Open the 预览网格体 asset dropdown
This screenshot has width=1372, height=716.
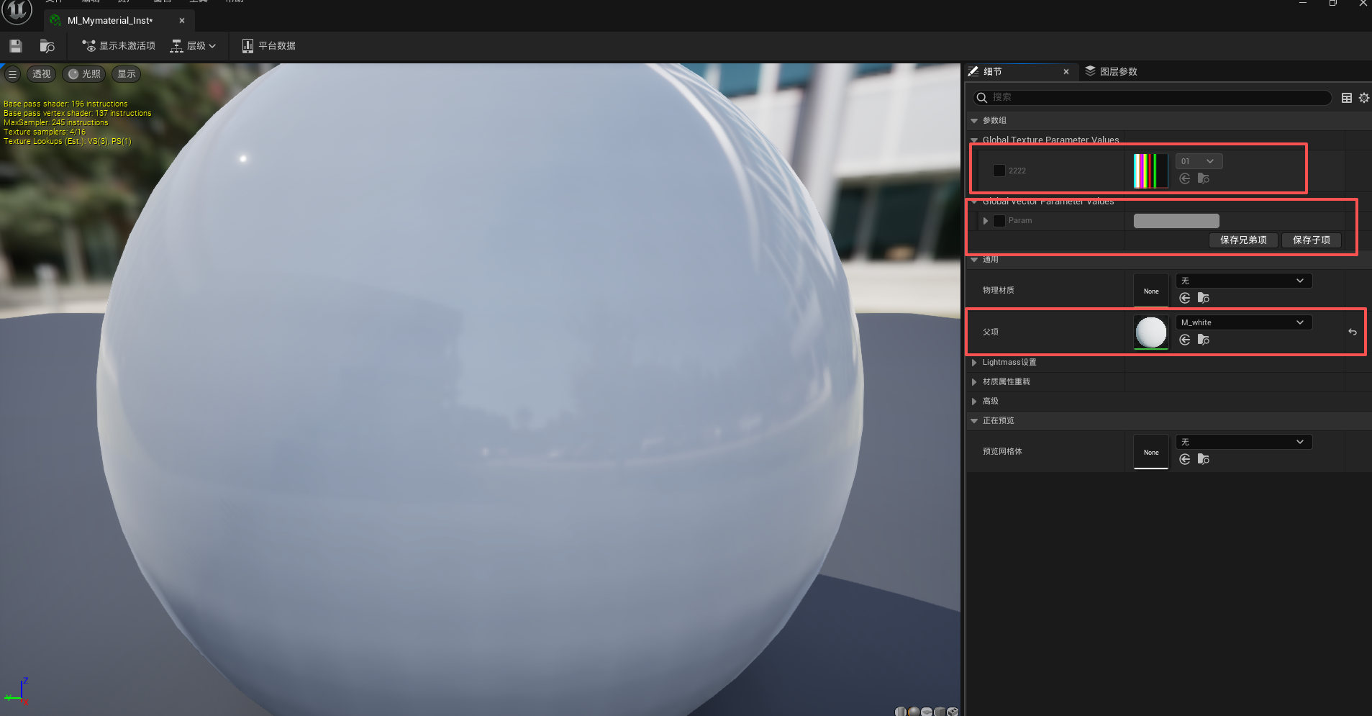(x=1244, y=442)
